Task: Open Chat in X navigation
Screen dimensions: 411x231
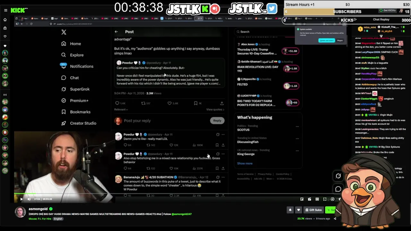Action: tap(70, 78)
